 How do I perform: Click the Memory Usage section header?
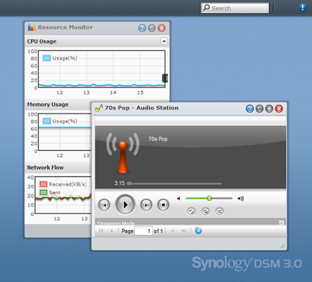click(x=58, y=105)
